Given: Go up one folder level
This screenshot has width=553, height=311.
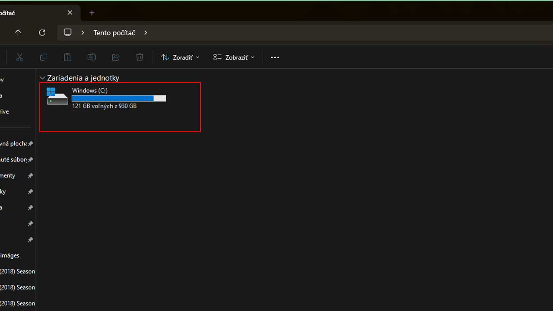Looking at the screenshot, I should 18,32.
